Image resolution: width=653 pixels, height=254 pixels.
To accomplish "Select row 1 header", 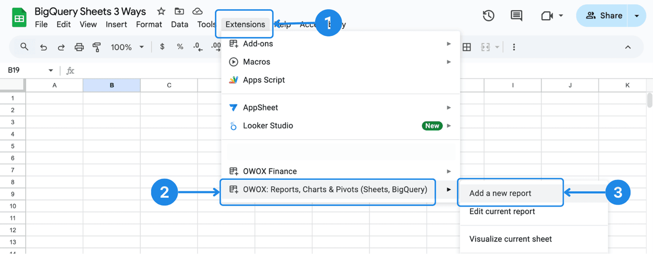I will [x=12, y=98].
